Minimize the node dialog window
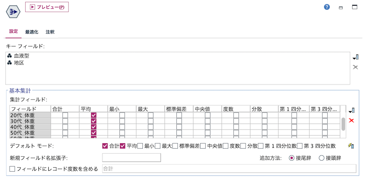 point(341,8)
